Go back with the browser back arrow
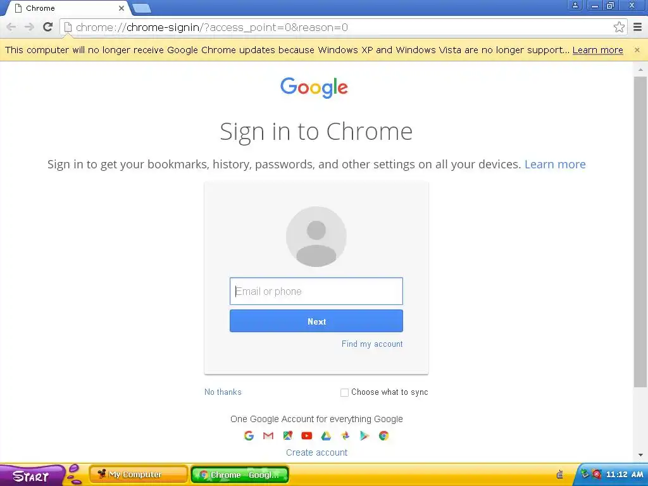Screen dimensions: 648x486 11,27
